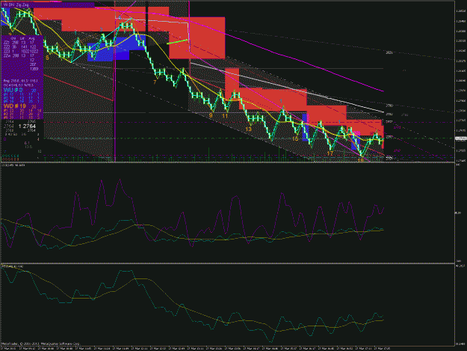Select the ZZw row in stats table
Image resolution: width=467 pixels, height=351 pixels.
tap(19, 55)
